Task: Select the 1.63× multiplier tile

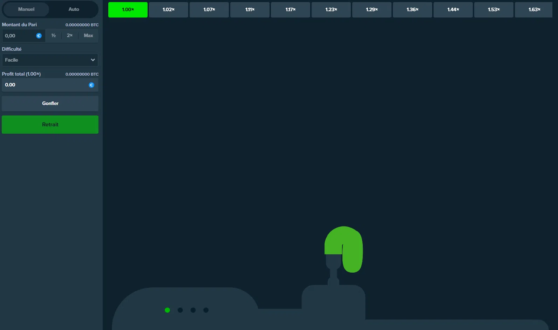Action: (x=534, y=10)
